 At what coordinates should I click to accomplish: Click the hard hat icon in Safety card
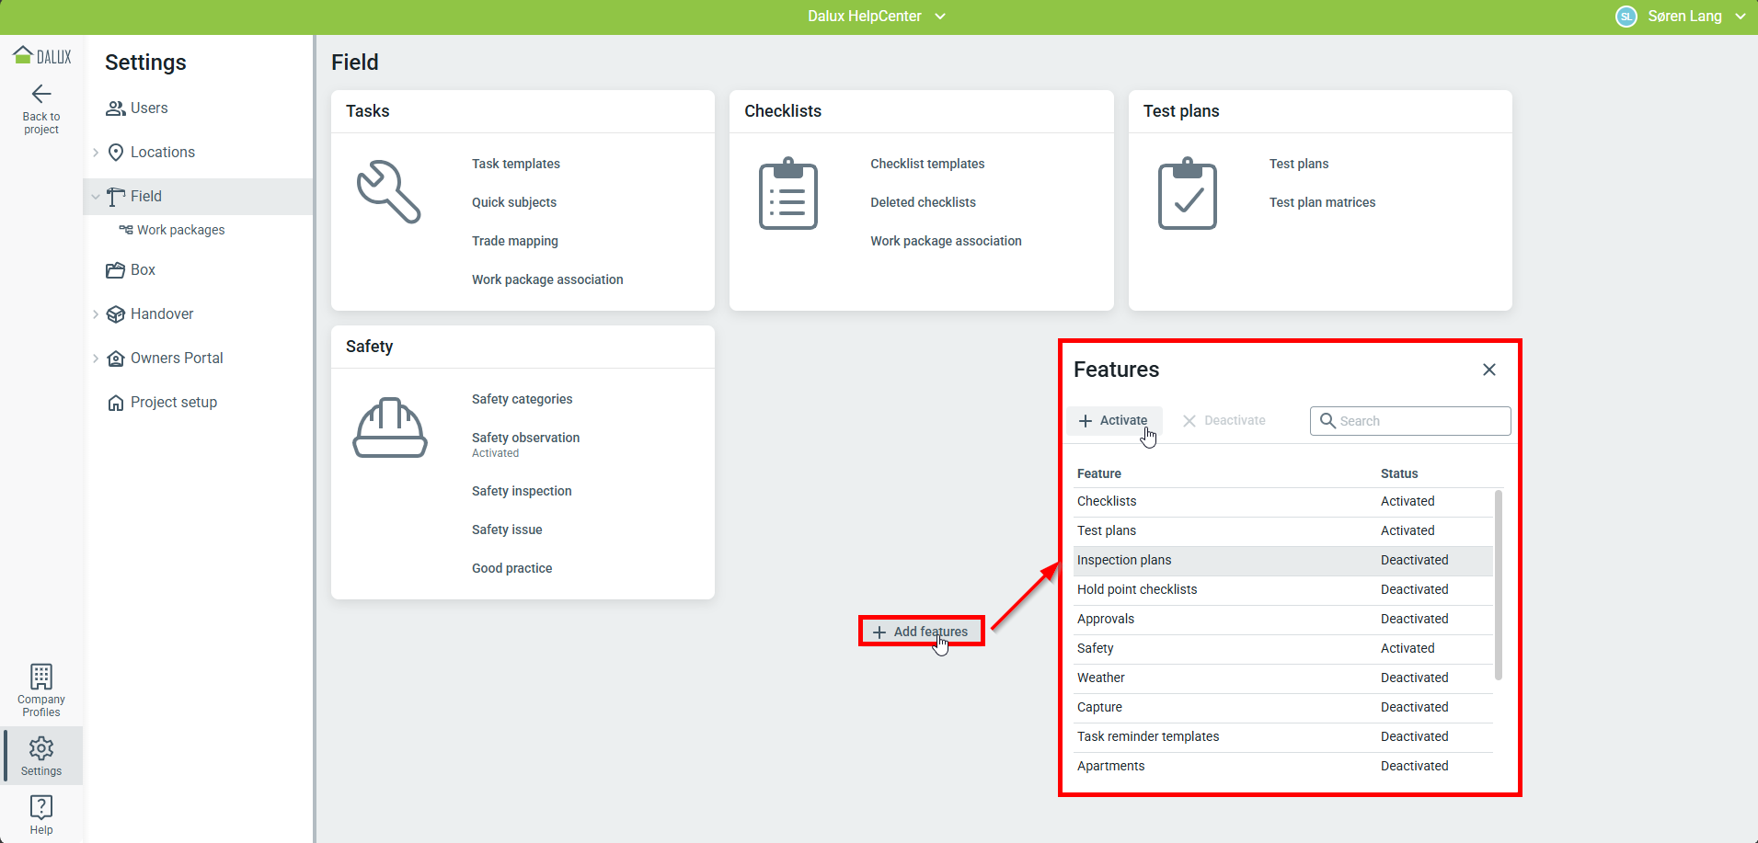pyautogui.click(x=390, y=428)
